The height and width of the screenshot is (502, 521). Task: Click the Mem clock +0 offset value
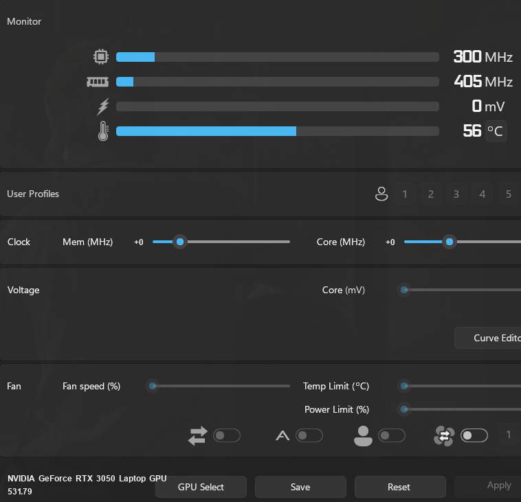139,242
